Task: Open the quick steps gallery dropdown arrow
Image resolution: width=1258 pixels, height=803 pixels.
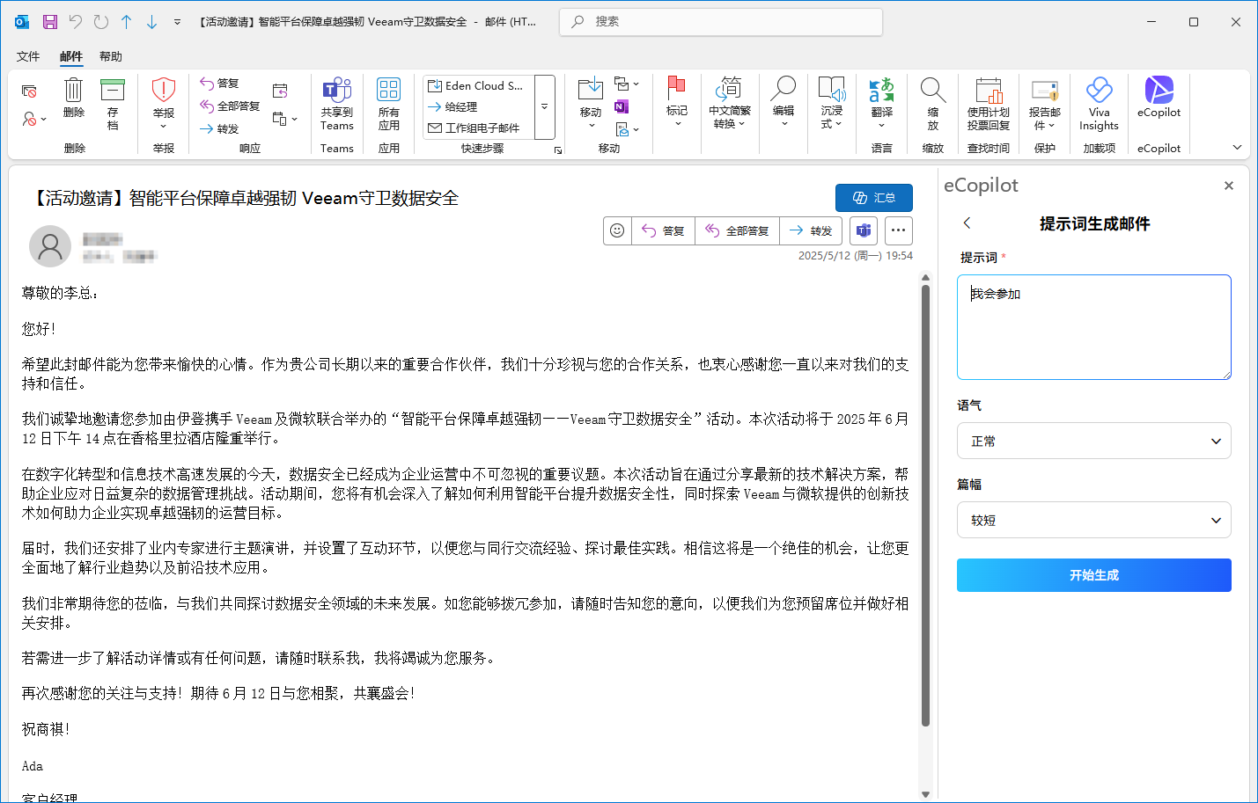Action: (x=543, y=107)
